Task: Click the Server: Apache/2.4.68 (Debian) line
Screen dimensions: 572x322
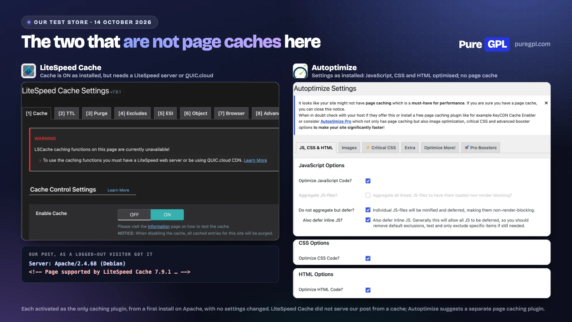Action: (77, 264)
